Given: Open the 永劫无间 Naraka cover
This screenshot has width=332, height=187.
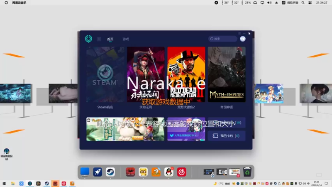Looking at the screenshot, I should (146, 74).
